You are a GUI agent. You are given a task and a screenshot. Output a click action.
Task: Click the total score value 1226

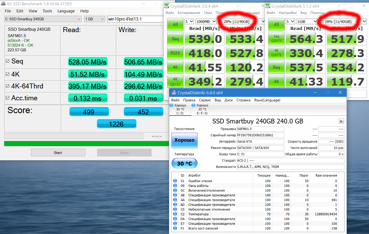coord(116,124)
